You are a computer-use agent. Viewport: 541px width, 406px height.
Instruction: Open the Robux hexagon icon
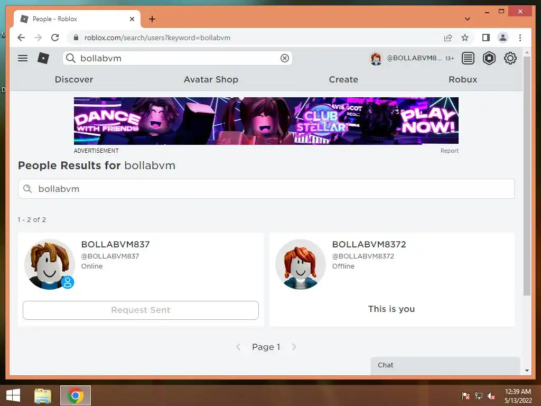pos(489,58)
